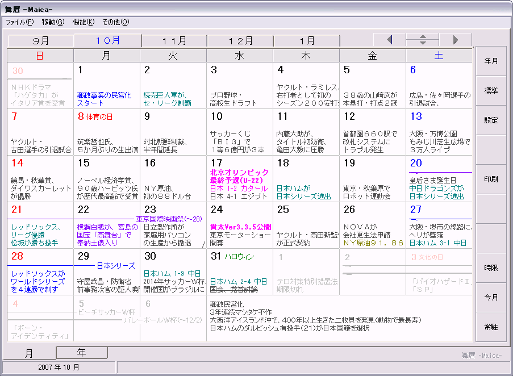The image size is (513, 376).
Task: Click the 印刷 print button
Action: (491, 179)
